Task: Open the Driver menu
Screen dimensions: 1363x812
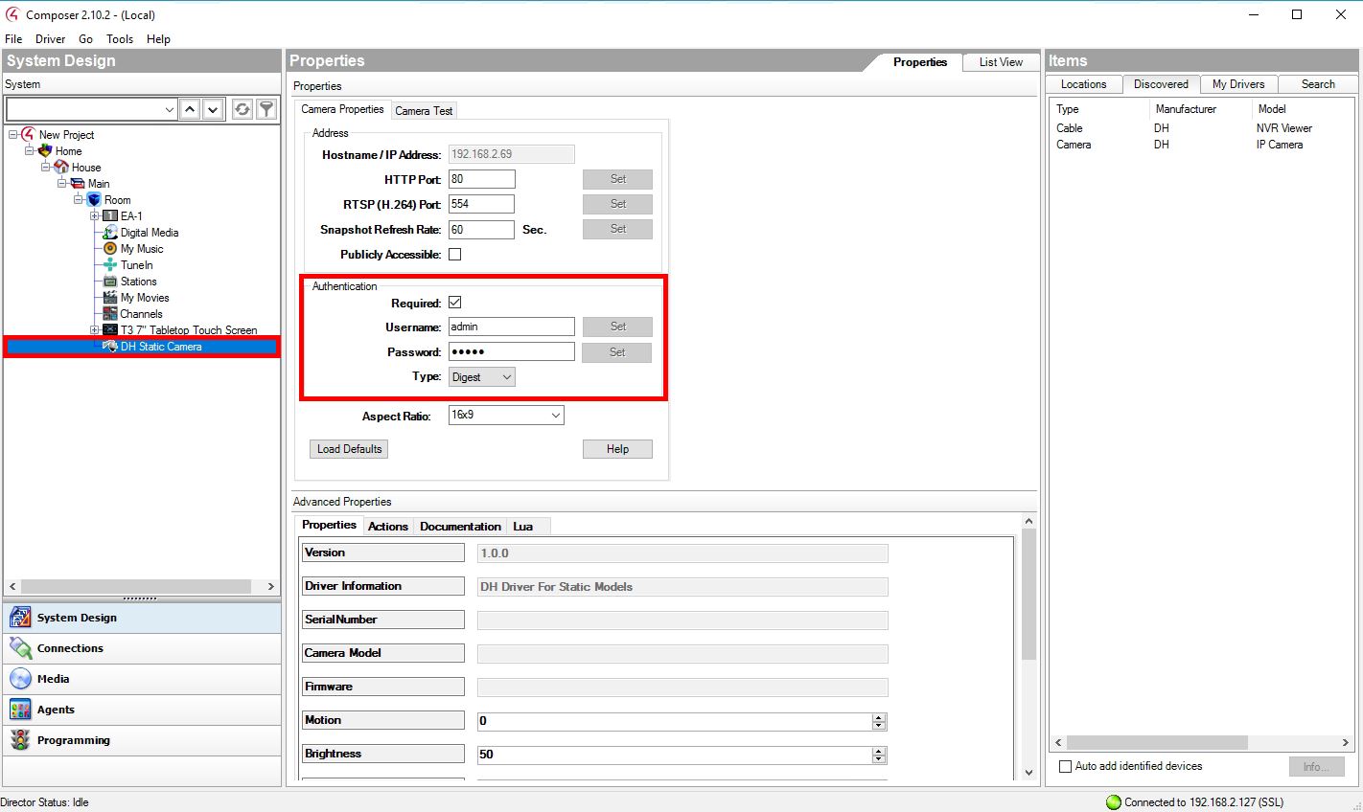Action: pos(50,39)
